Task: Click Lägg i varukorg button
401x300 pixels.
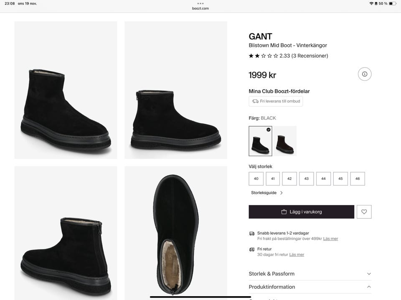Action: [x=301, y=212]
